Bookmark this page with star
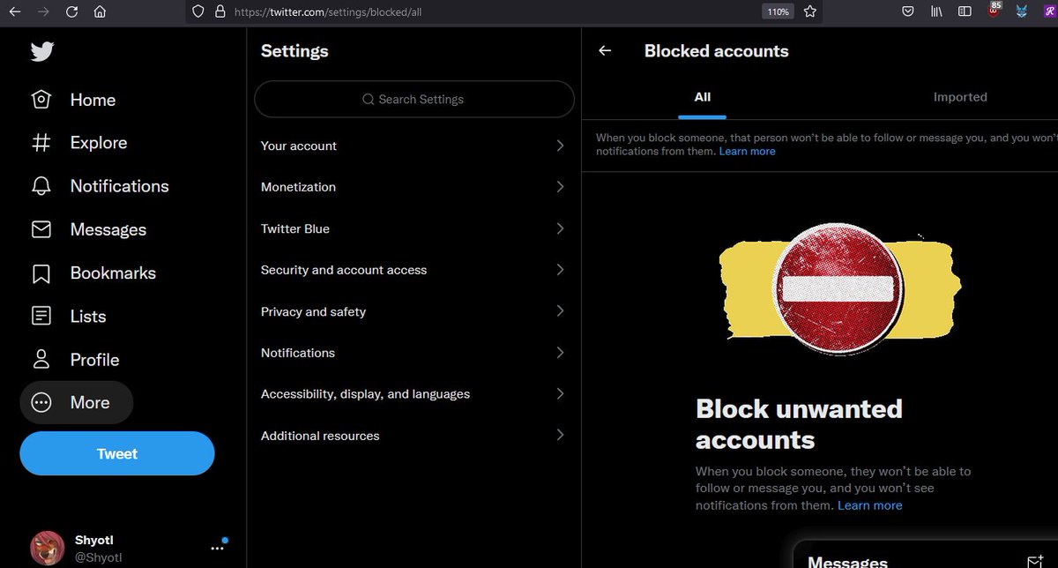Image resolution: width=1058 pixels, height=568 pixels. click(x=810, y=12)
